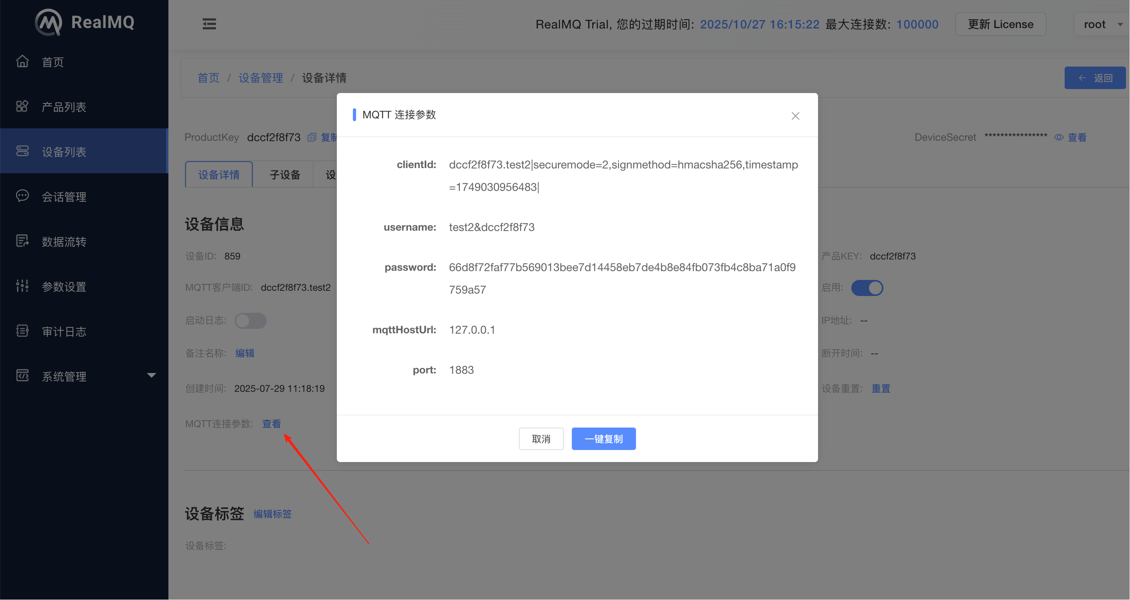Collapse sidebar with the hamburger icon

(209, 24)
